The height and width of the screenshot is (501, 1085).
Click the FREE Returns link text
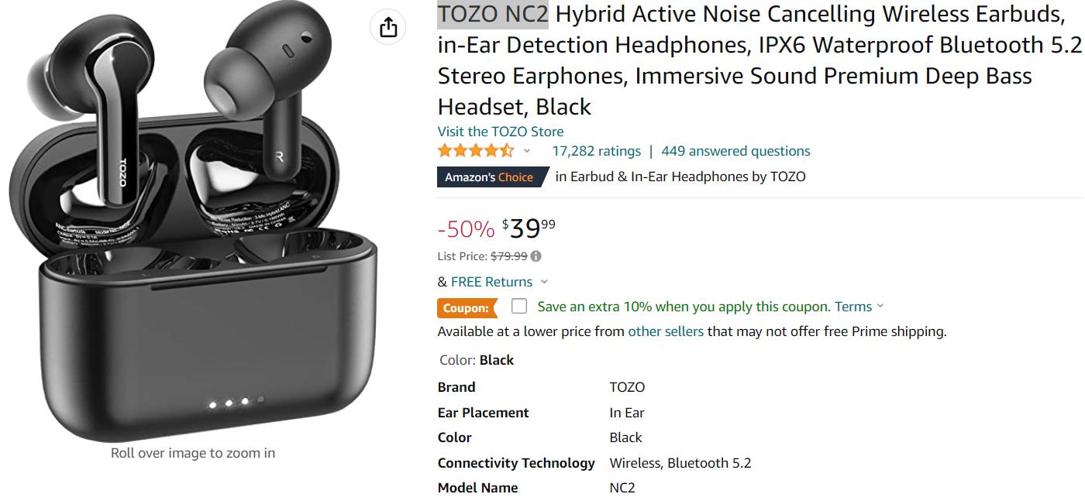tap(491, 282)
